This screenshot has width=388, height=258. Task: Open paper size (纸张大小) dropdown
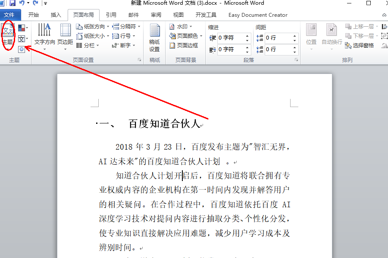coord(93,36)
